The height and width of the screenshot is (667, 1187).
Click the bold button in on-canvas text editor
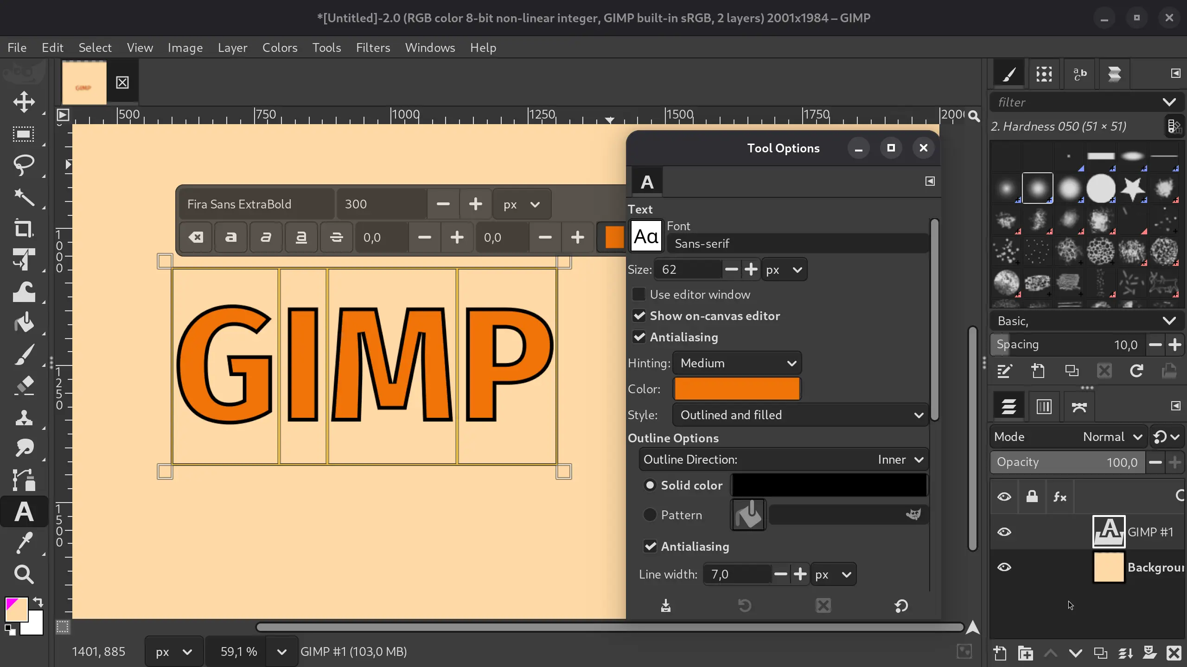(x=230, y=238)
